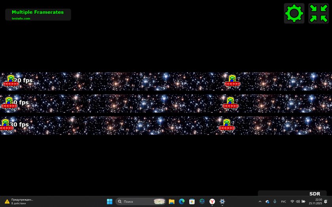Screen dimensions: 332x207
Task: Open Microsoft Store from the taskbar
Action: pyautogui.click(x=192, y=201)
